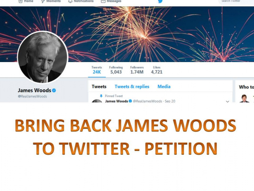254x191 pixels.
Task: Click the Home icon in navigation
Action: [20, 1]
